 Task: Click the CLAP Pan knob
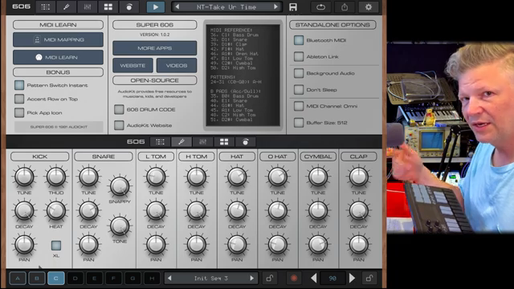click(359, 244)
